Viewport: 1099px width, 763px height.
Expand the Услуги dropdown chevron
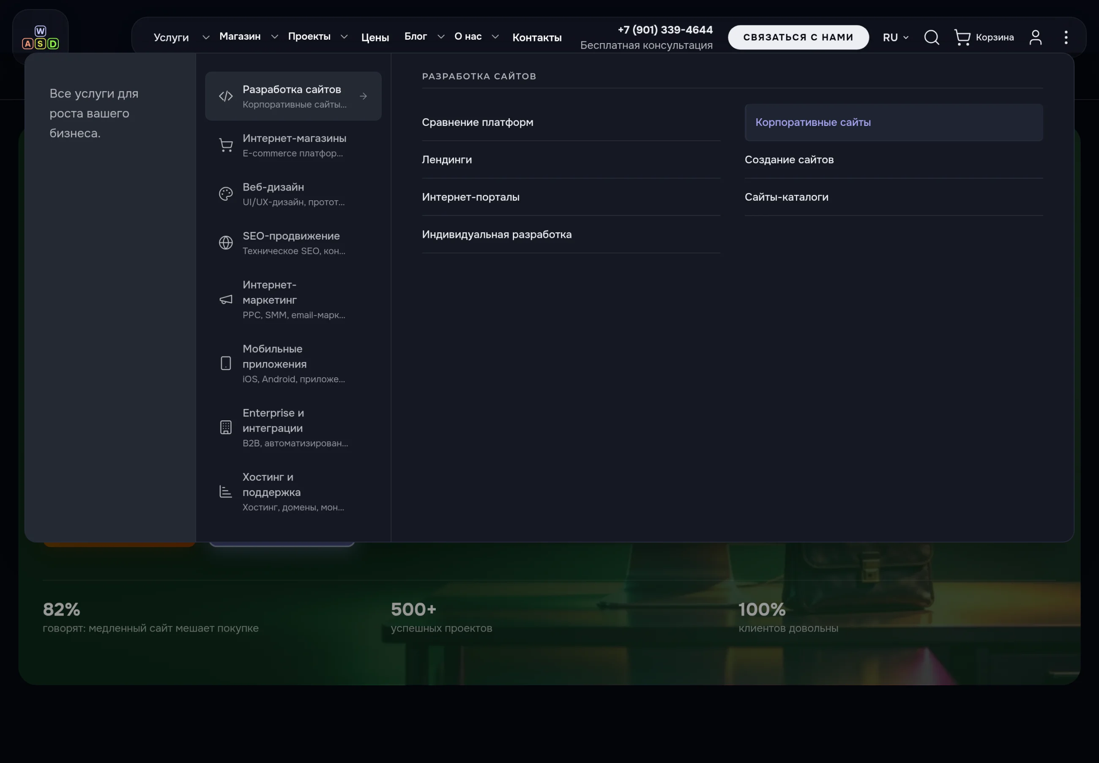point(206,37)
